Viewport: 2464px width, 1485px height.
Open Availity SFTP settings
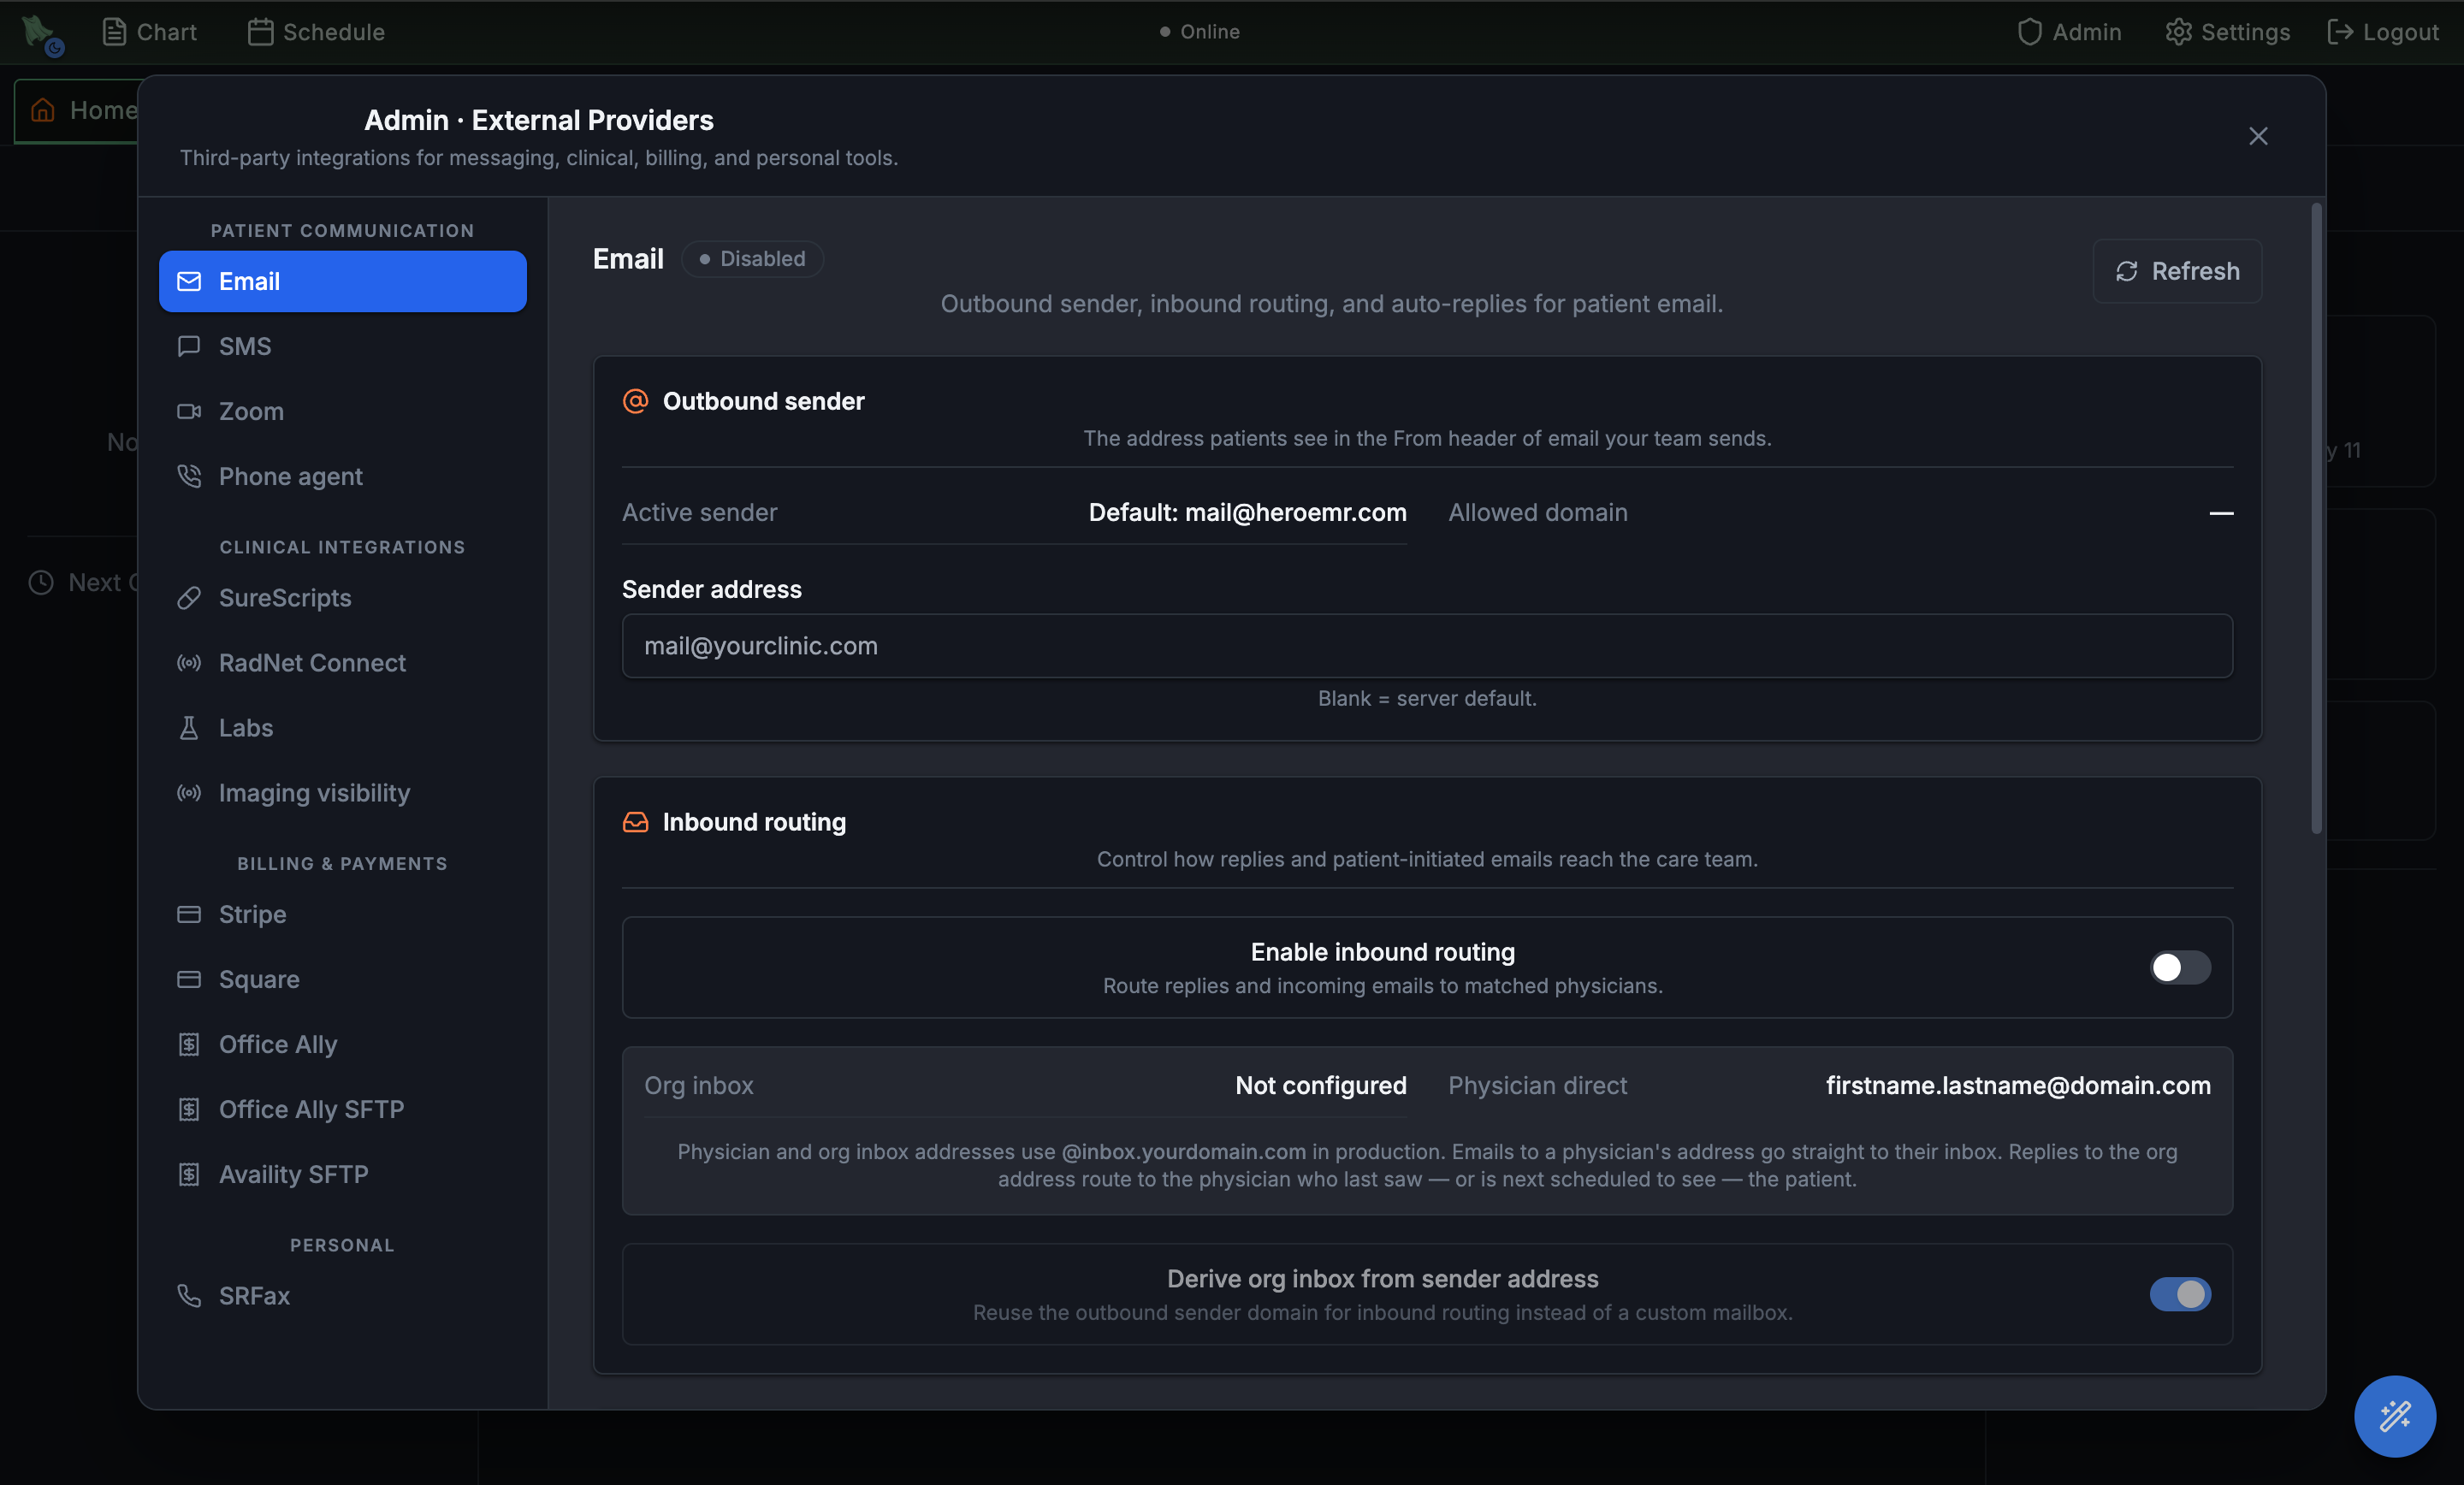(343, 1174)
